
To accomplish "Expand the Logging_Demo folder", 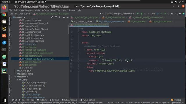I will point(15,74).
